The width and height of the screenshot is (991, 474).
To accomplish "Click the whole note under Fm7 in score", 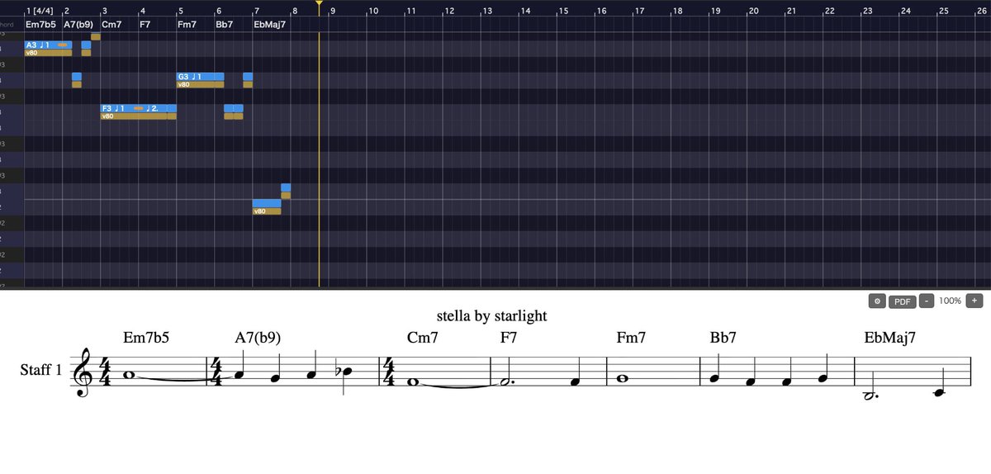I will click(622, 379).
